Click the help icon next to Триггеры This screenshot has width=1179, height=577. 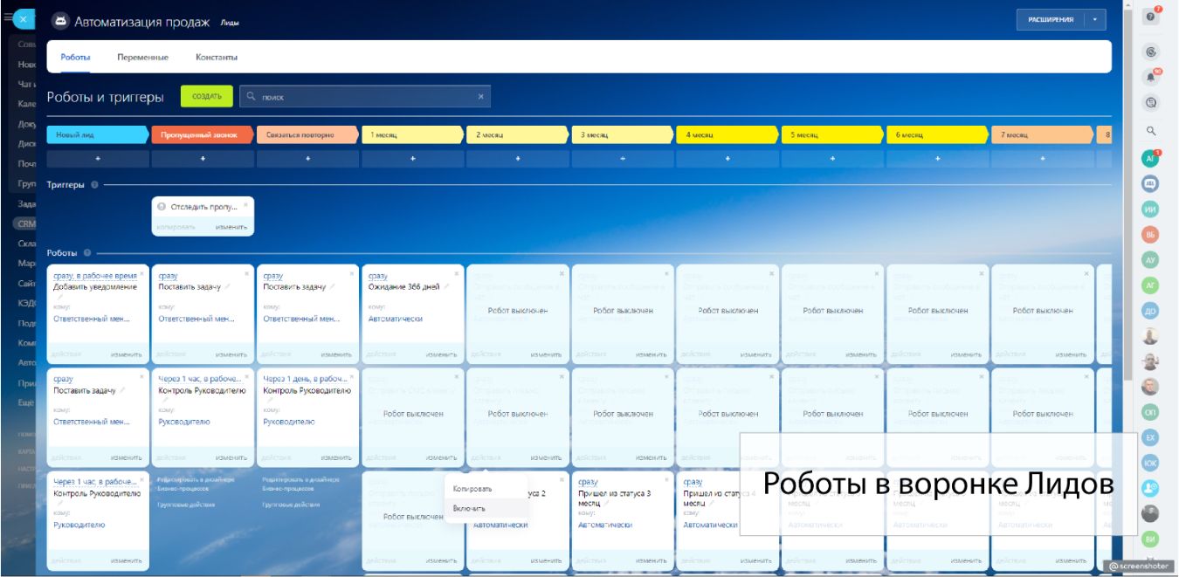pos(94,185)
